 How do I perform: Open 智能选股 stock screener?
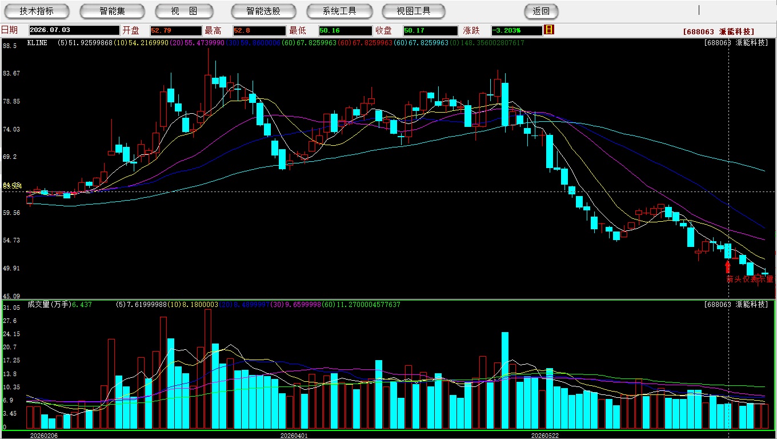point(263,11)
